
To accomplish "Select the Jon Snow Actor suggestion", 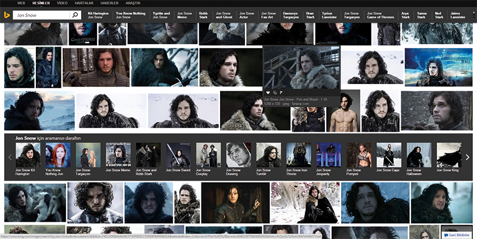I will (246, 15).
